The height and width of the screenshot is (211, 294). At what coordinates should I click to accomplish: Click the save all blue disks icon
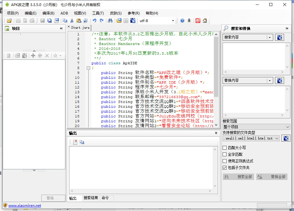click(49, 21)
